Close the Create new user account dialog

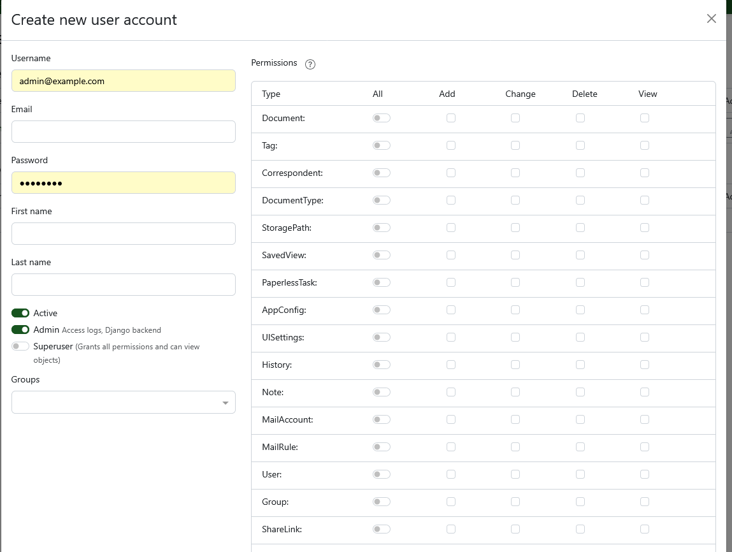coord(711,18)
